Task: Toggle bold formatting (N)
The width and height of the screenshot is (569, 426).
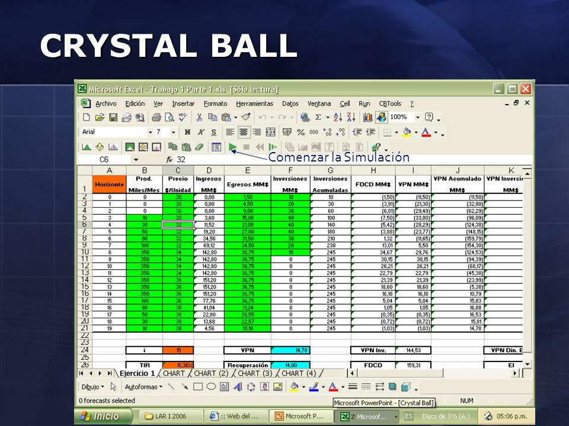Action: coord(187,132)
